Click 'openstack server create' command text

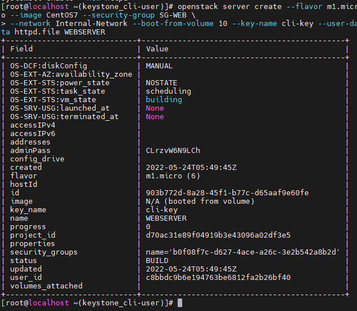click(x=230, y=7)
